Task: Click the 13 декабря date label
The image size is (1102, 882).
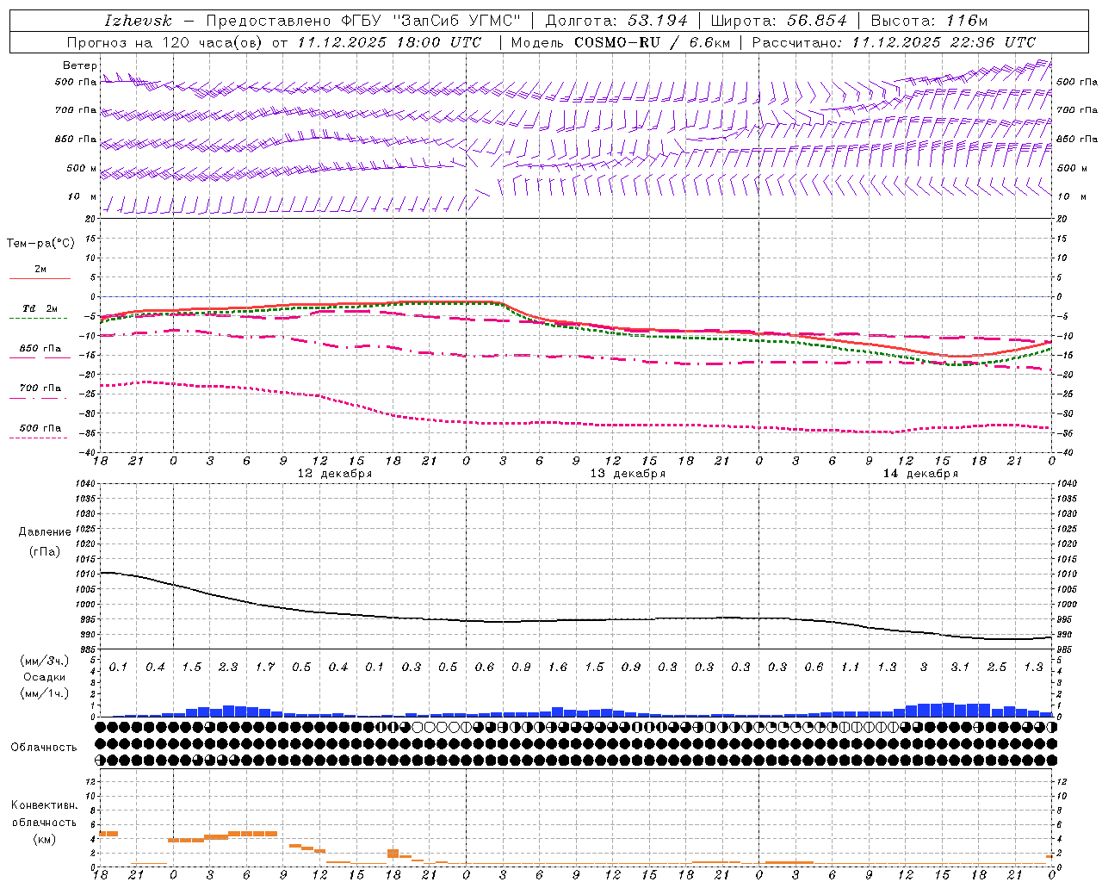Action: (x=628, y=474)
